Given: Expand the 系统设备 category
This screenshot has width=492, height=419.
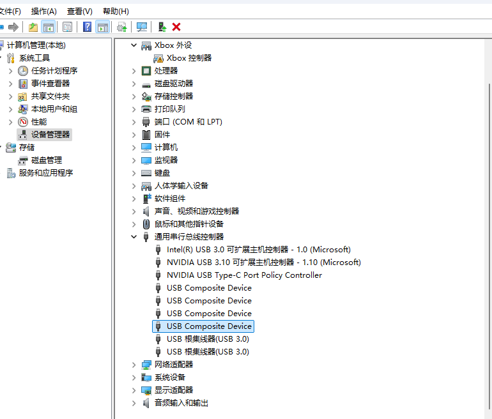Looking at the screenshot, I should pos(134,378).
